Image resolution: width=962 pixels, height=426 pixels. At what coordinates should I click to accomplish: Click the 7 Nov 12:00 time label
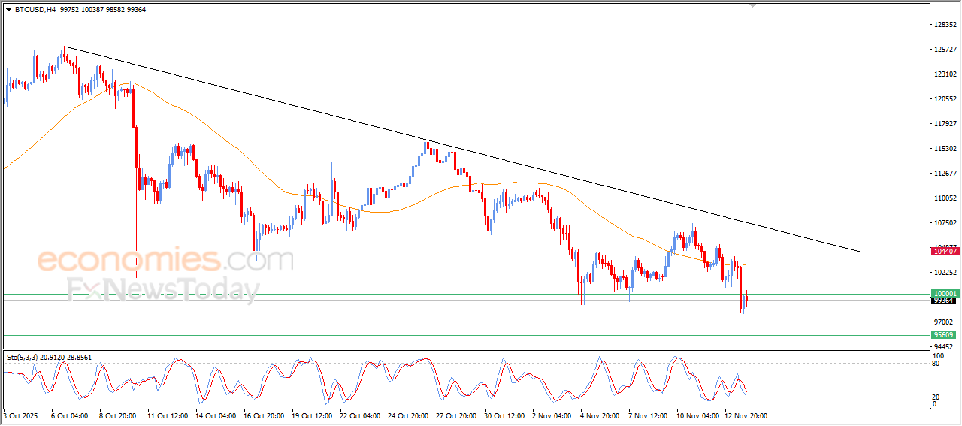(649, 415)
